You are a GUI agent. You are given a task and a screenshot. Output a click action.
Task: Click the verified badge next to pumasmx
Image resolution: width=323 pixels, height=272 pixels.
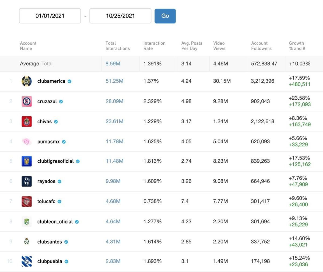tap(64, 142)
